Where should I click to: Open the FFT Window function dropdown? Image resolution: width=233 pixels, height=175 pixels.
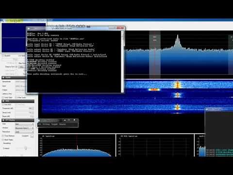25,128
